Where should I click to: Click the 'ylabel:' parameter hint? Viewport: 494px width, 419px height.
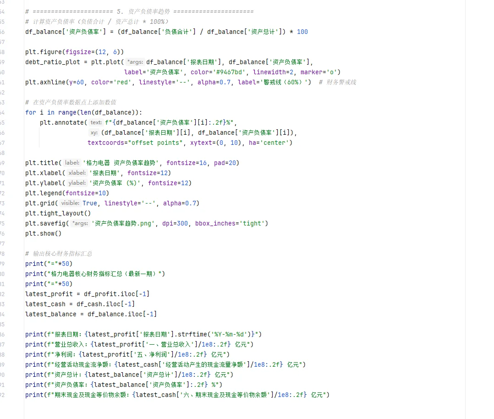tap(77, 183)
